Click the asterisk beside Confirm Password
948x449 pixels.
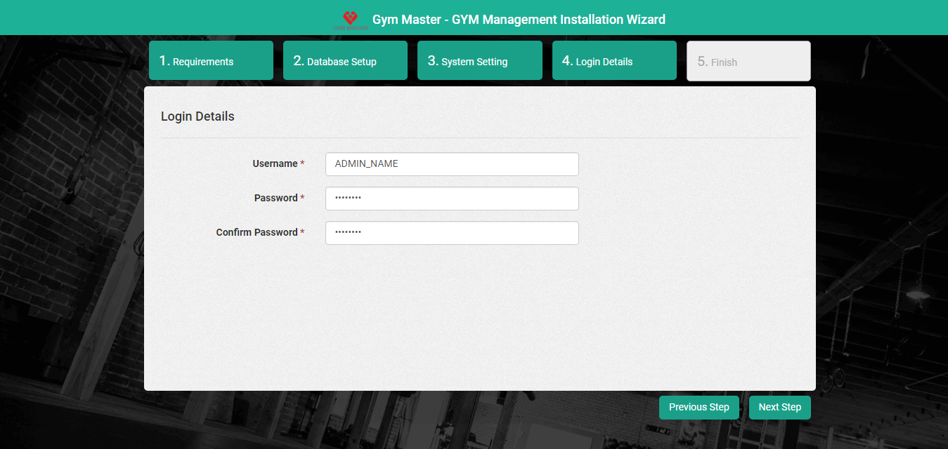click(x=302, y=232)
